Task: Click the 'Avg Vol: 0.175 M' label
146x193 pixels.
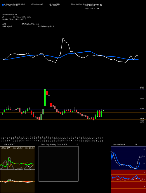Action: [x=93, y=5]
